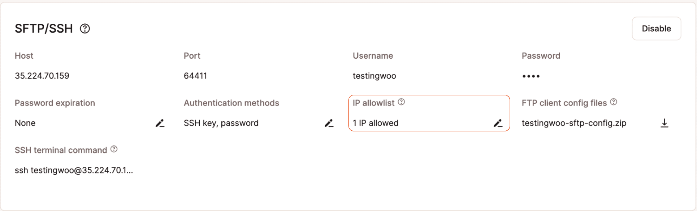This screenshot has height=211, width=697.
Task: Copy the ssh testingwoo terminal command text
Action: click(x=74, y=170)
